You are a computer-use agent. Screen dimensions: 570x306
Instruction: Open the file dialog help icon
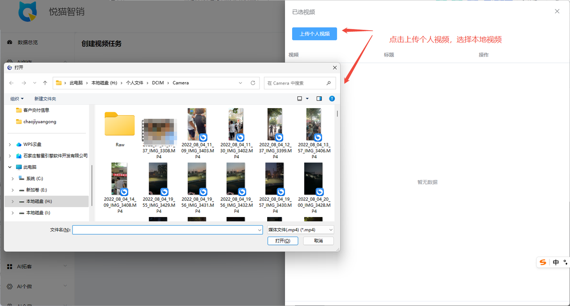(332, 99)
